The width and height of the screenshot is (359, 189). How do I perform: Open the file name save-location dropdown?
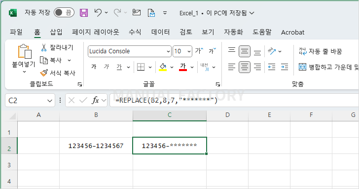point(251,13)
